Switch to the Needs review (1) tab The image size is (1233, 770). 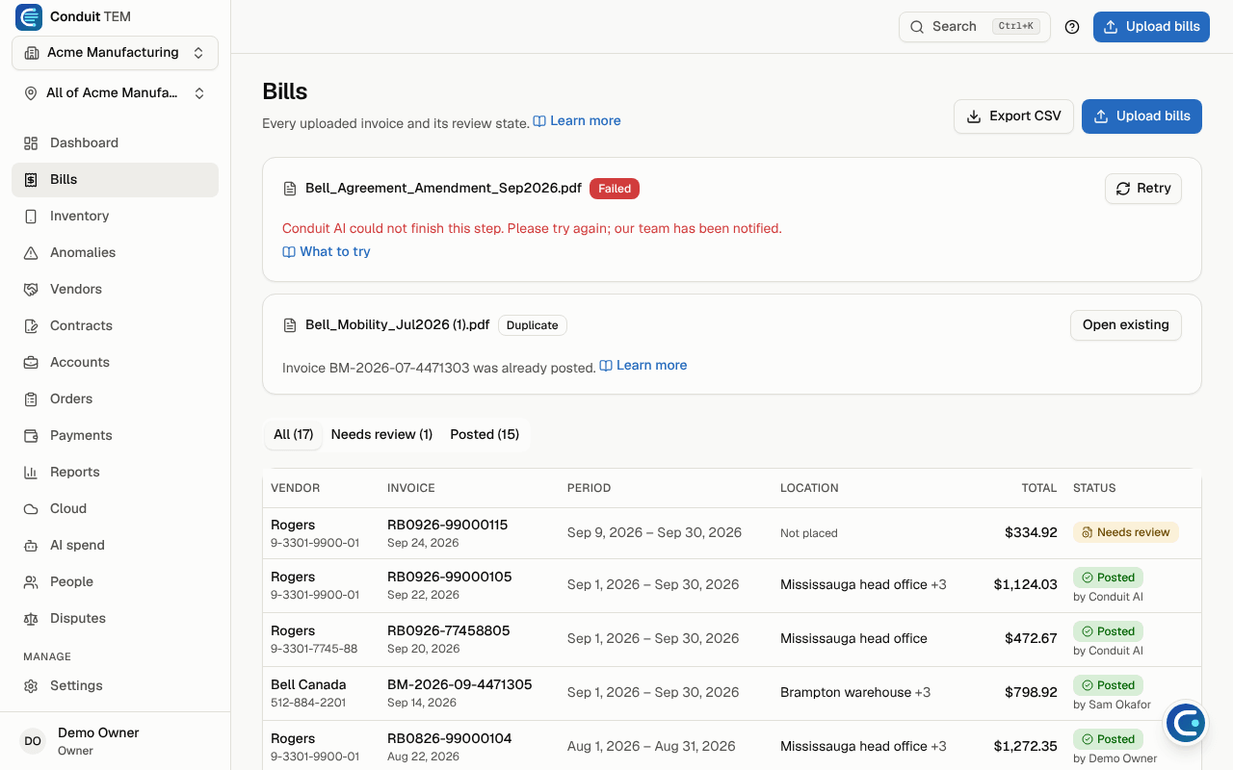[381, 434]
